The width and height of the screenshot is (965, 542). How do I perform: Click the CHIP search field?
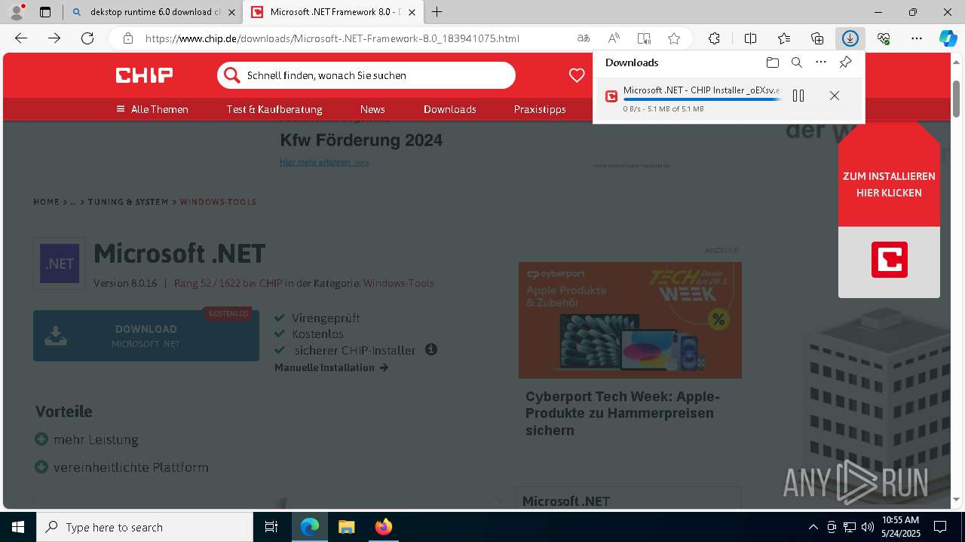[x=366, y=75]
